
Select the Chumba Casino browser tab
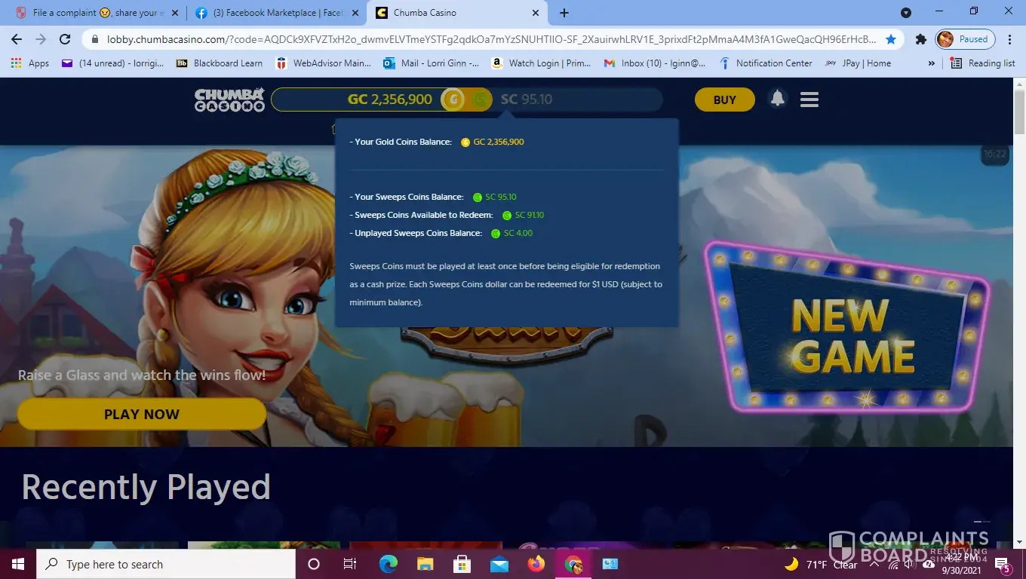456,13
